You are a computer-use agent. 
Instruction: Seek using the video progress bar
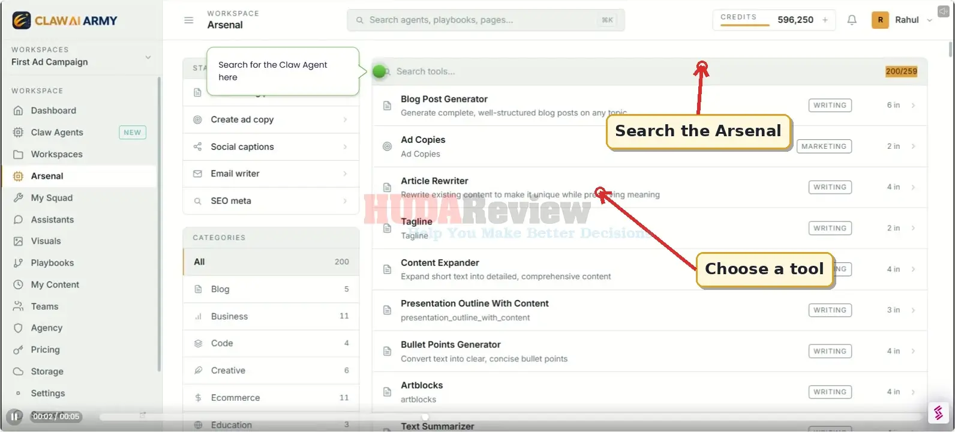click(510, 416)
